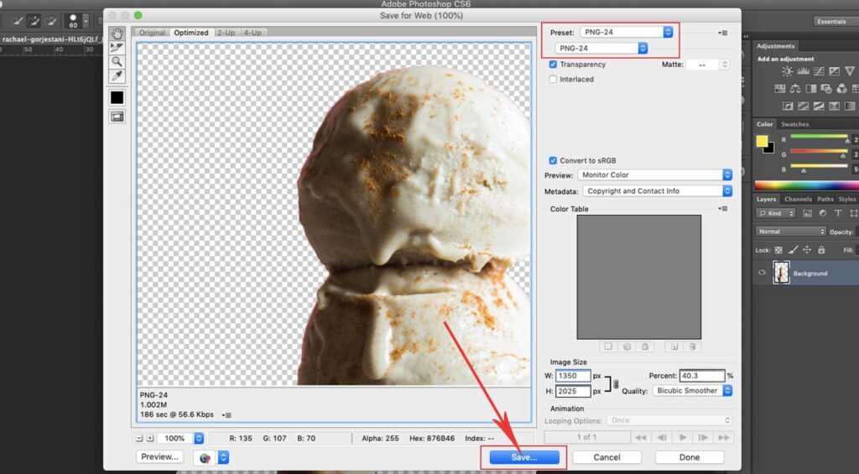Choose the Eyedropper tool
Screen dimensions: 859x474
(x=117, y=76)
